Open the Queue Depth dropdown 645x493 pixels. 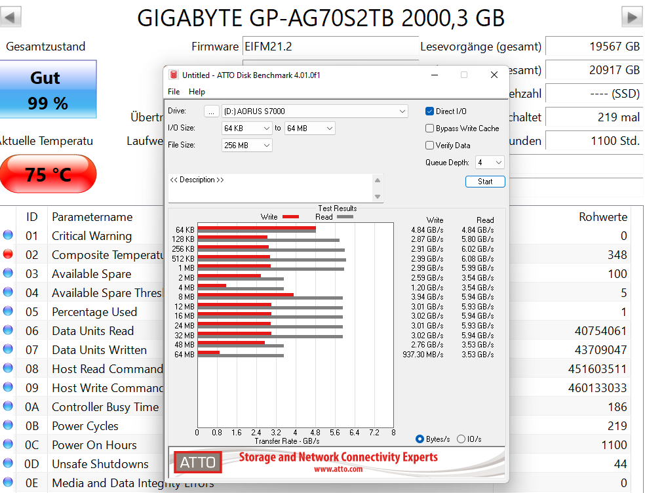point(490,163)
